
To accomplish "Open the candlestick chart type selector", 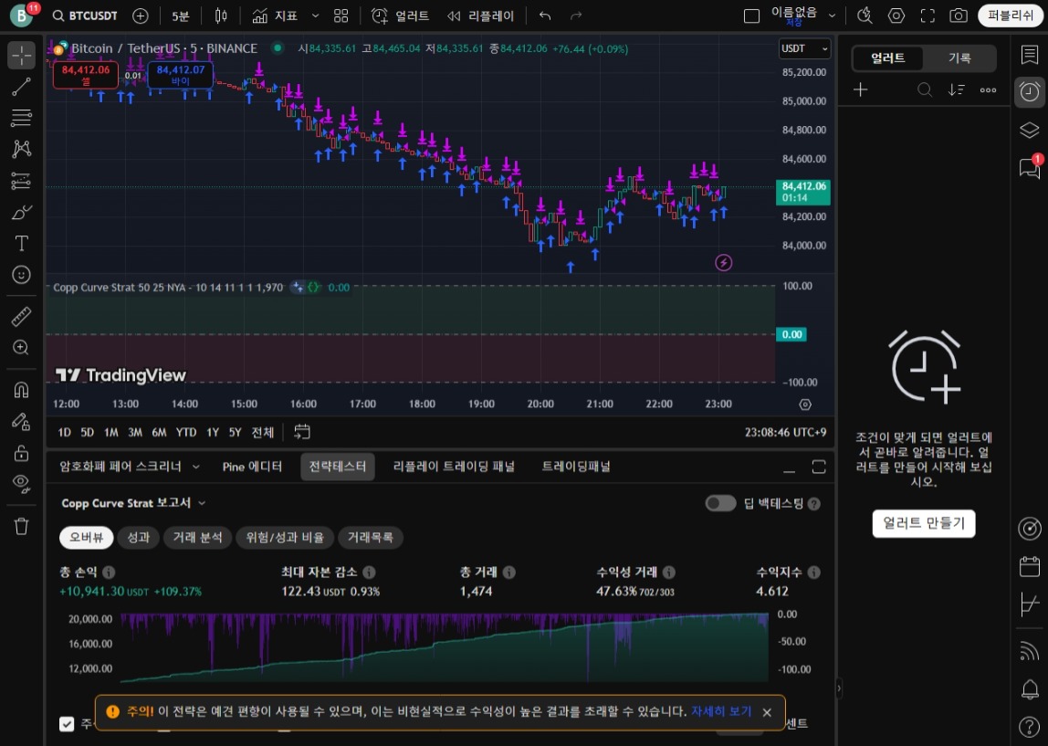I will pyautogui.click(x=221, y=16).
